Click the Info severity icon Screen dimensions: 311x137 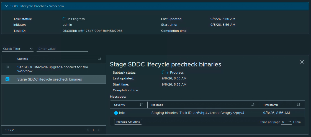pos(116,113)
